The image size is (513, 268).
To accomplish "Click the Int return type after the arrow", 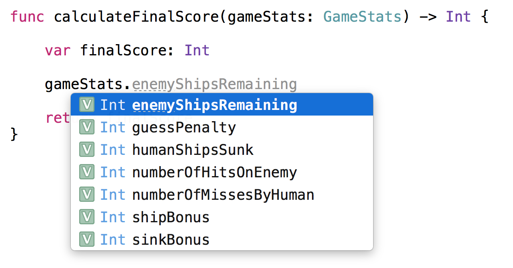I will pyautogui.click(x=458, y=16).
